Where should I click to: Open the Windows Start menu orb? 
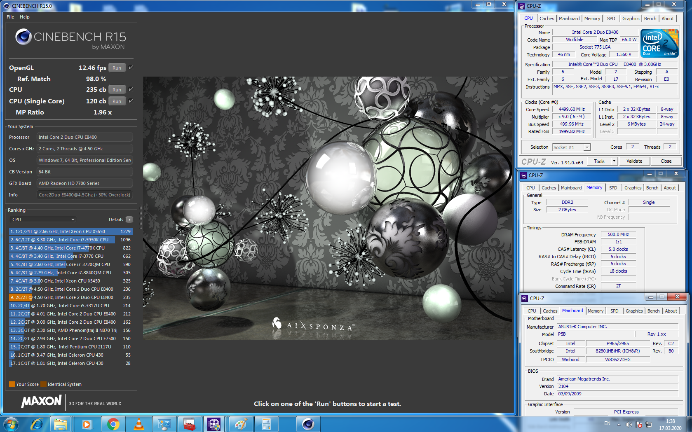click(11, 424)
